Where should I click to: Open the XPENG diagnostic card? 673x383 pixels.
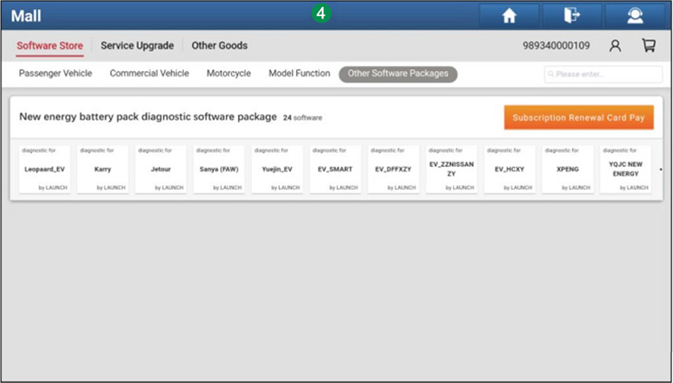pyautogui.click(x=568, y=169)
